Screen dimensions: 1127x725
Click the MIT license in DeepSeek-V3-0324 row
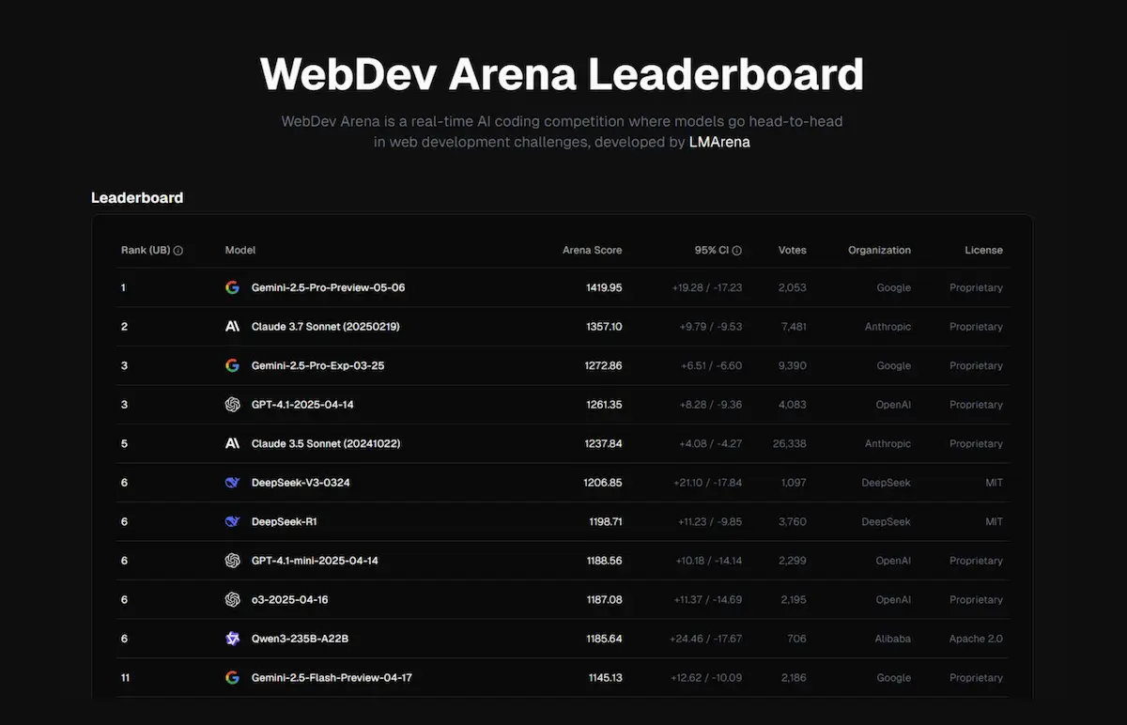[995, 483]
